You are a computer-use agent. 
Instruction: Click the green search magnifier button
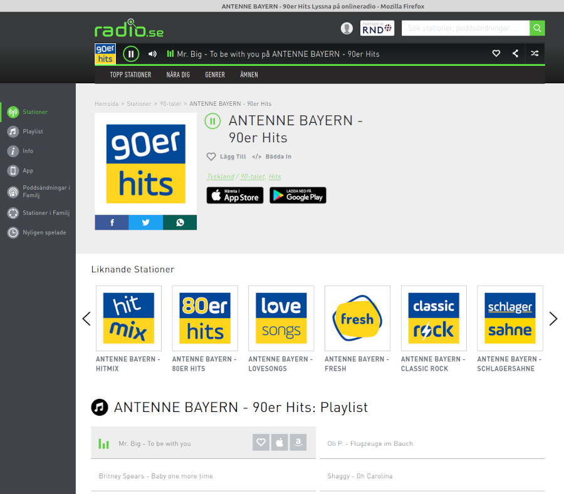pos(537,28)
